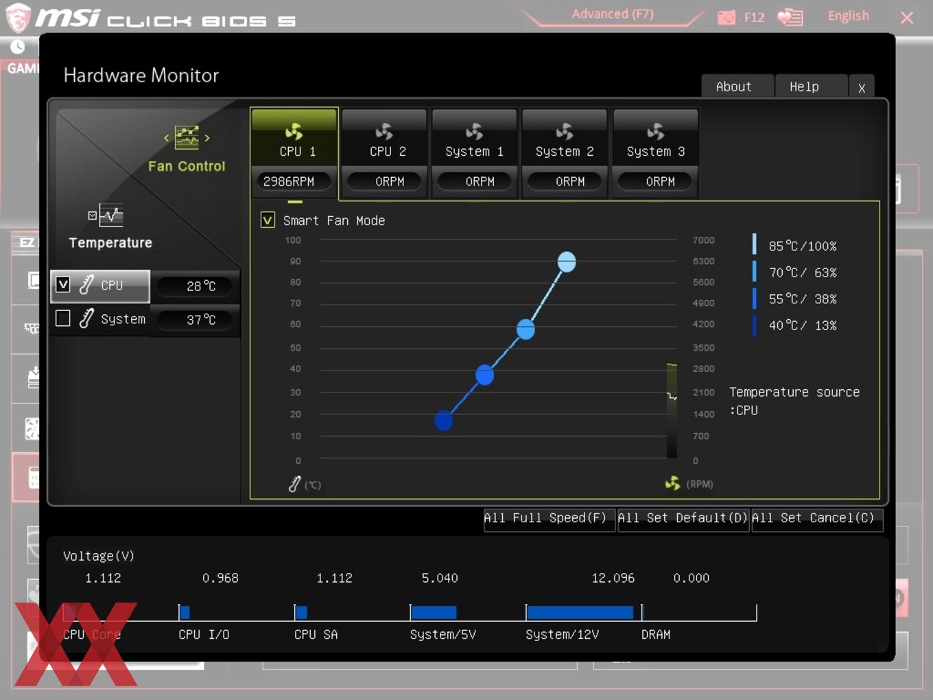Viewport: 933px width, 700px height.
Task: Click the fan RPM axis icon
Action: pos(672,484)
